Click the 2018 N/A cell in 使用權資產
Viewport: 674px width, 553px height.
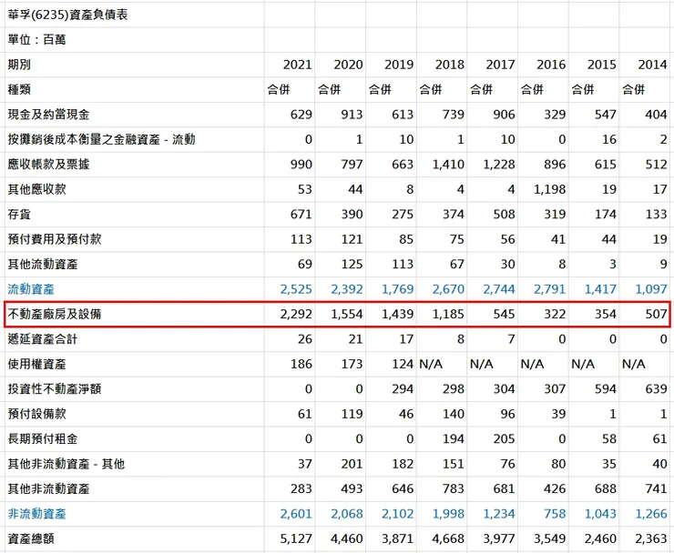click(x=431, y=364)
